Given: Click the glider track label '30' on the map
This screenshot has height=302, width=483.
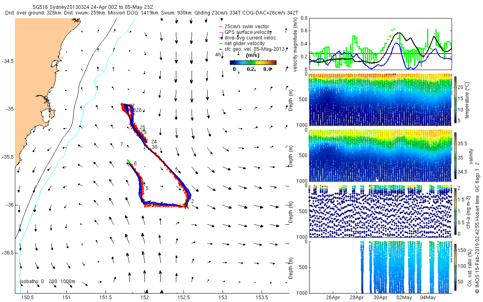Looking at the screenshot, I should tap(155, 147).
